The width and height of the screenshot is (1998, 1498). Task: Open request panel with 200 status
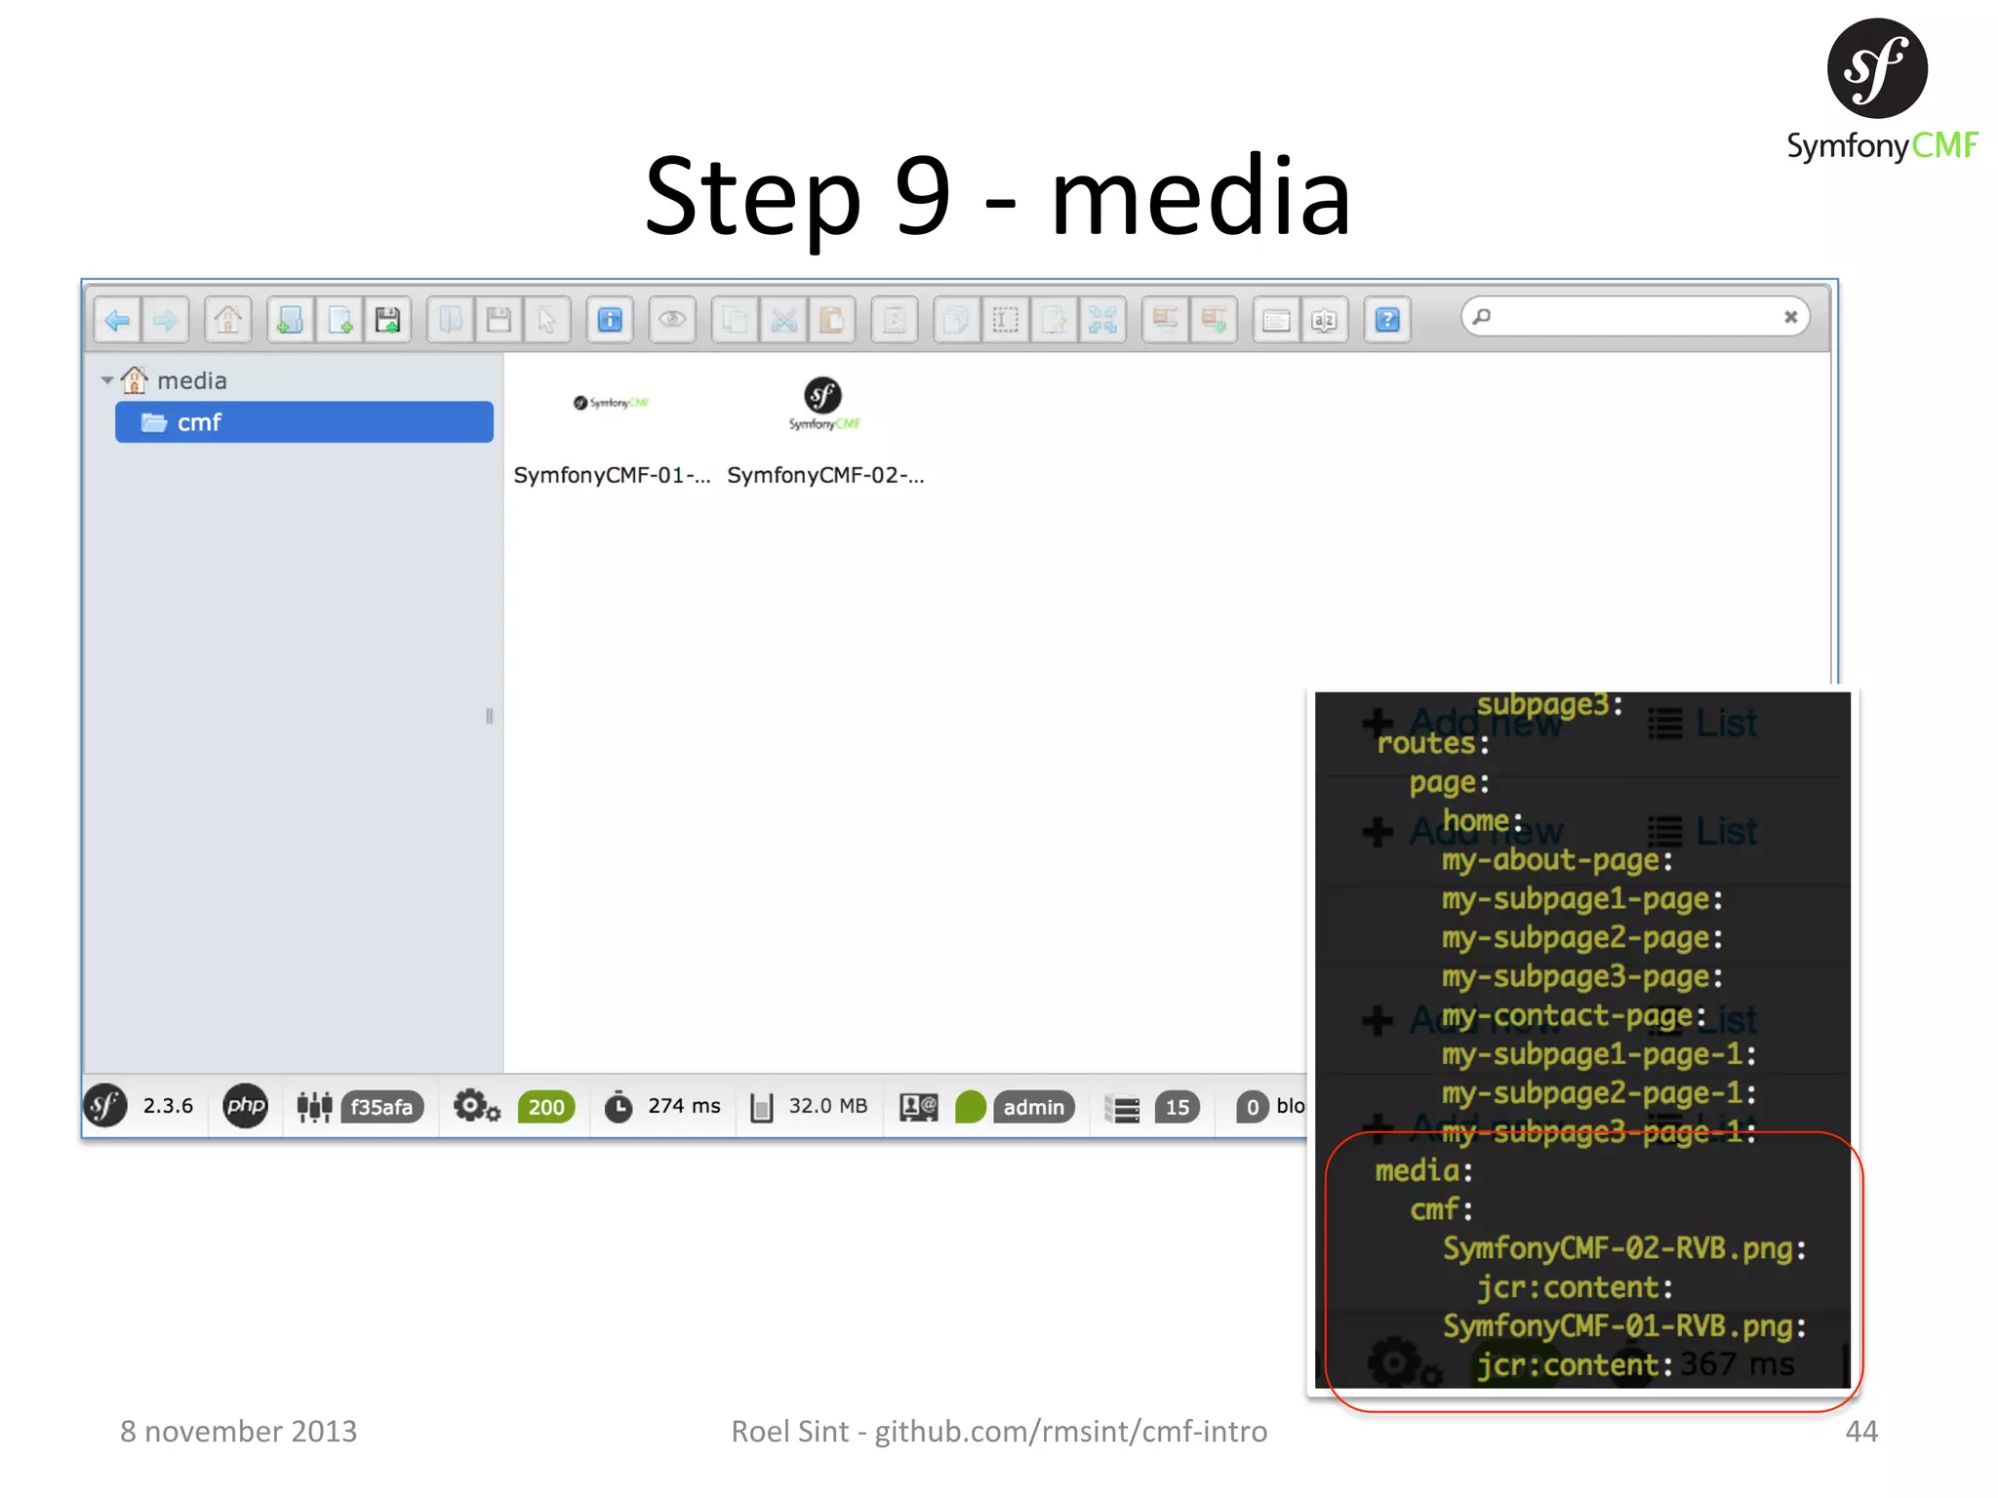[x=546, y=1107]
